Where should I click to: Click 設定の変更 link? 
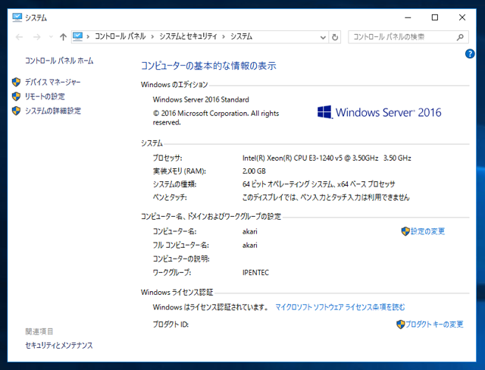427,231
